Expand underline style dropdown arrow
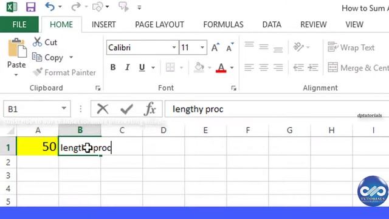 153,68
